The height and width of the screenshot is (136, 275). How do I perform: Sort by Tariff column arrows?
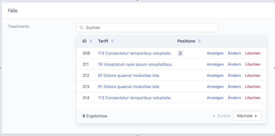[x=112, y=41]
